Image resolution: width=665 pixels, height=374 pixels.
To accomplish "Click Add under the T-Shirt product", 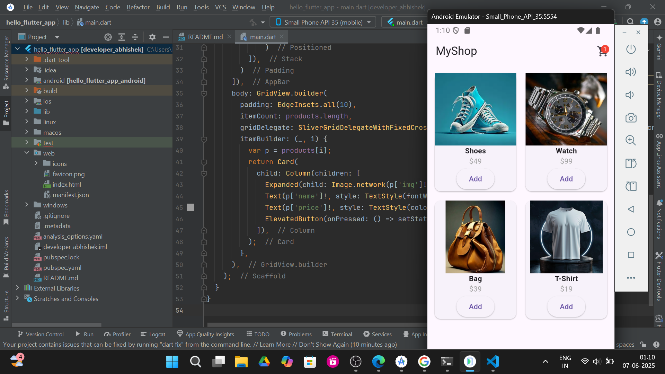I will [566, 307].
